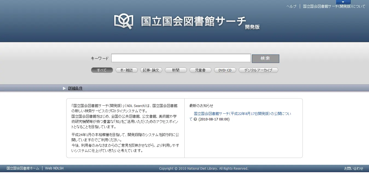Open 国立国会図書館サーチ(開発版)について link in header
The height and width of the screenshot is (179, 369).
pyautogui.click(x=334, y=7)
